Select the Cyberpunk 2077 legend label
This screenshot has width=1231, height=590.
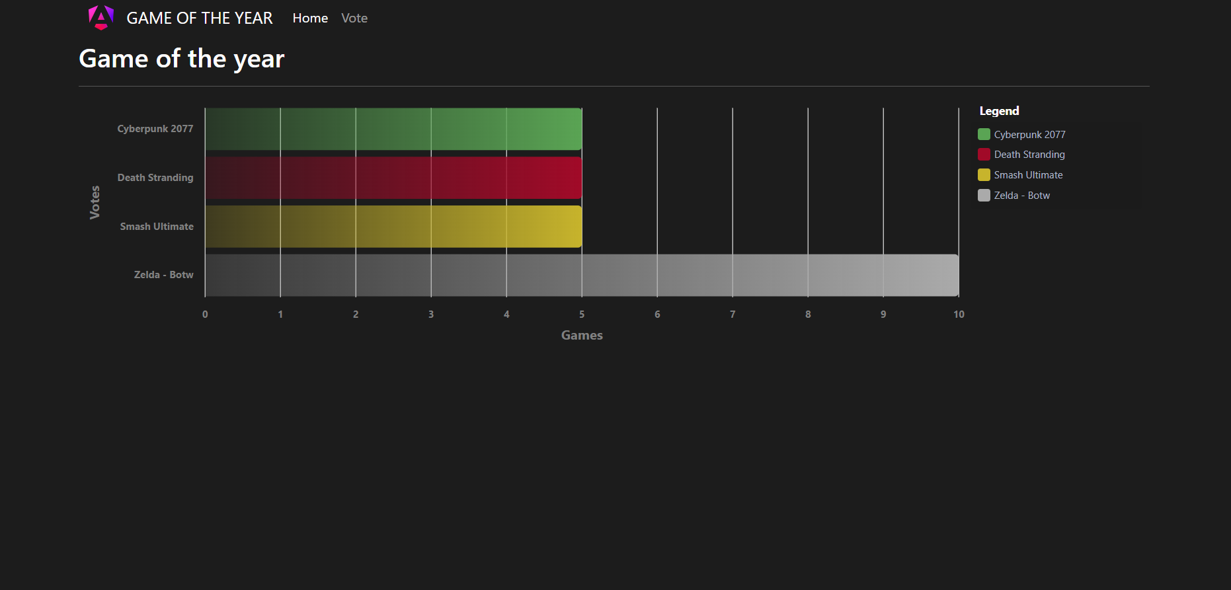coord(1029,134)
